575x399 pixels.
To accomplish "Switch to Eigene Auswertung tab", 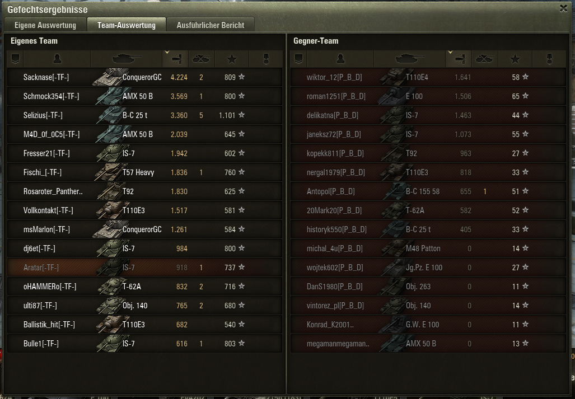I will pos(45,25).
